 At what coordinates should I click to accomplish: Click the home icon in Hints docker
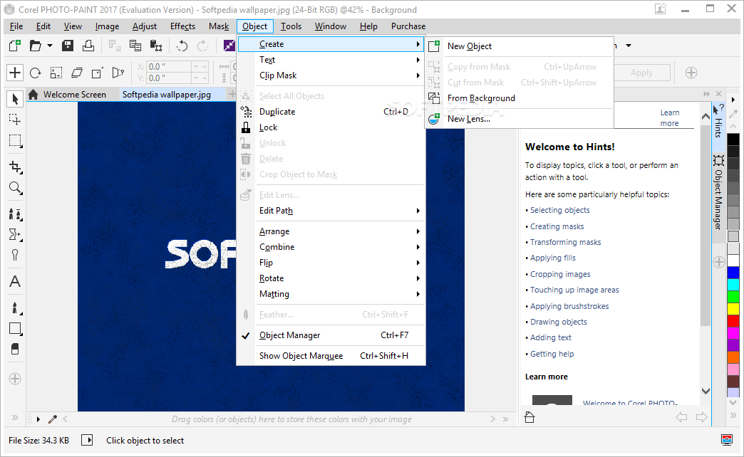pyautogui.click(x=529, y=417)
